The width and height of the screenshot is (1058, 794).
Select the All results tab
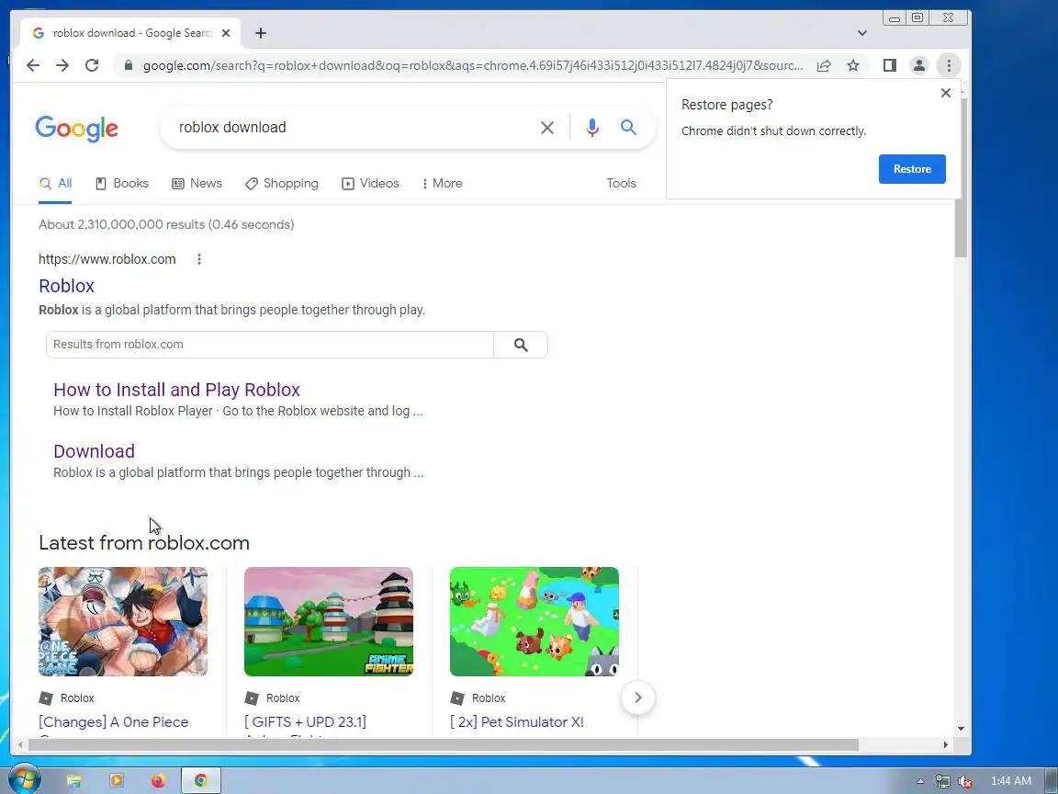point(55,184)
